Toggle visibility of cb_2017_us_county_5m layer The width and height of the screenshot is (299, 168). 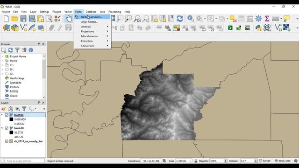coord(7,141)
